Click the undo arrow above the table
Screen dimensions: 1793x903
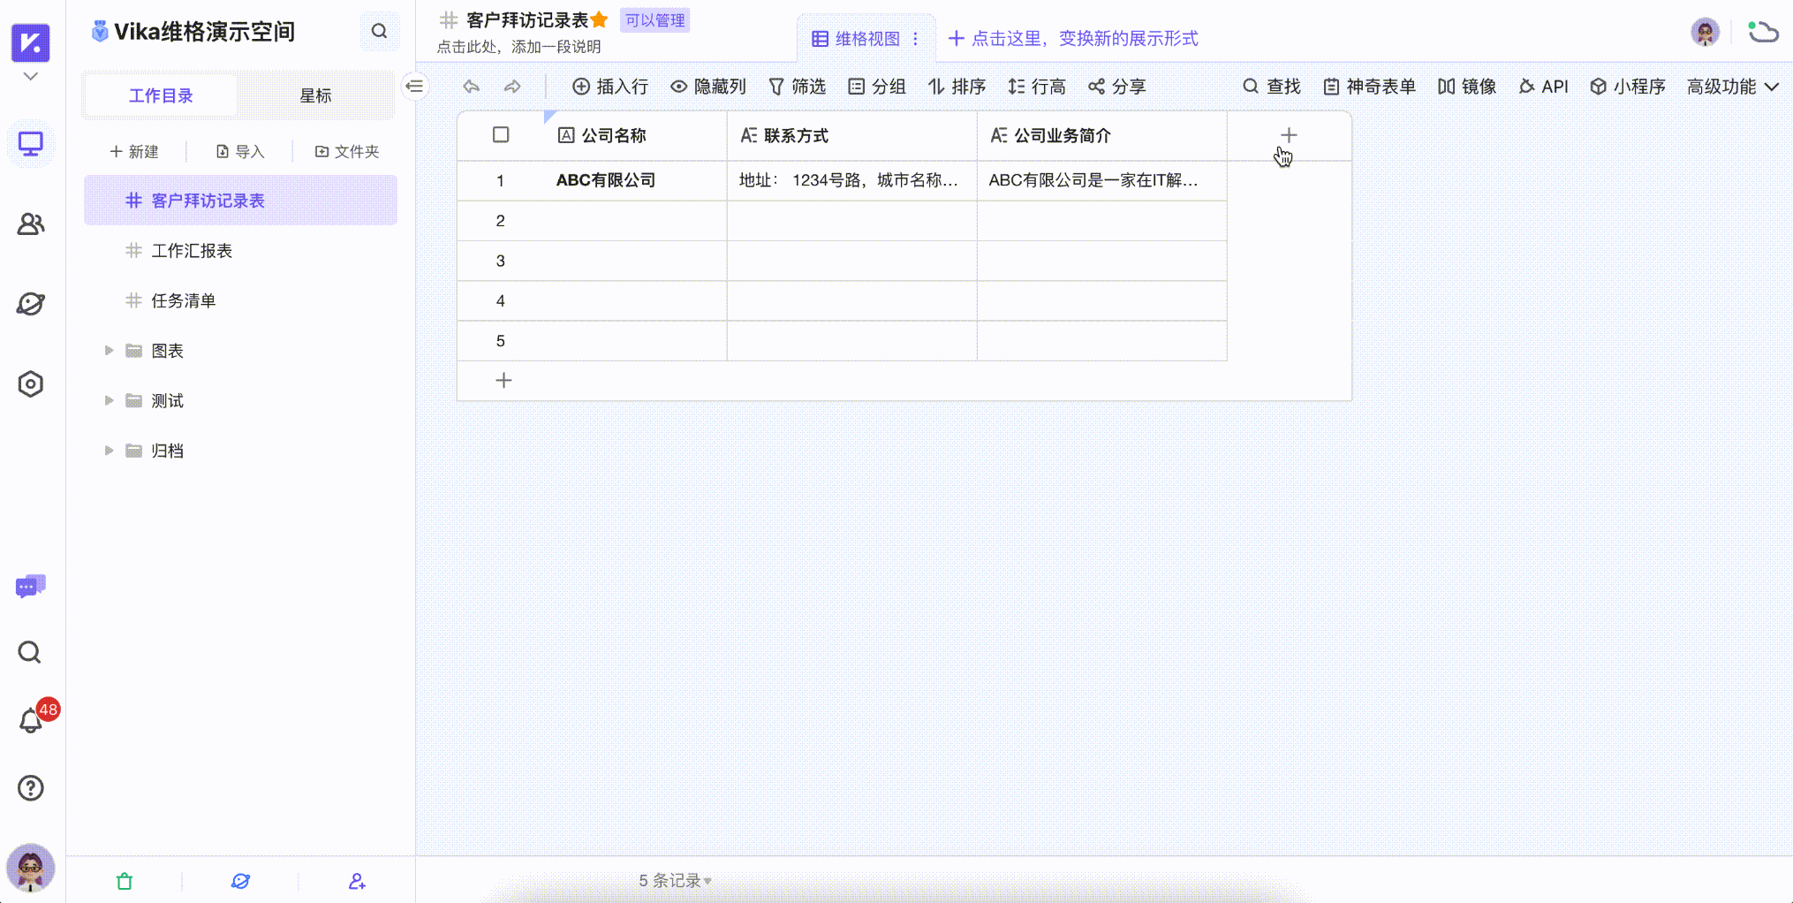tap(471, 87)
